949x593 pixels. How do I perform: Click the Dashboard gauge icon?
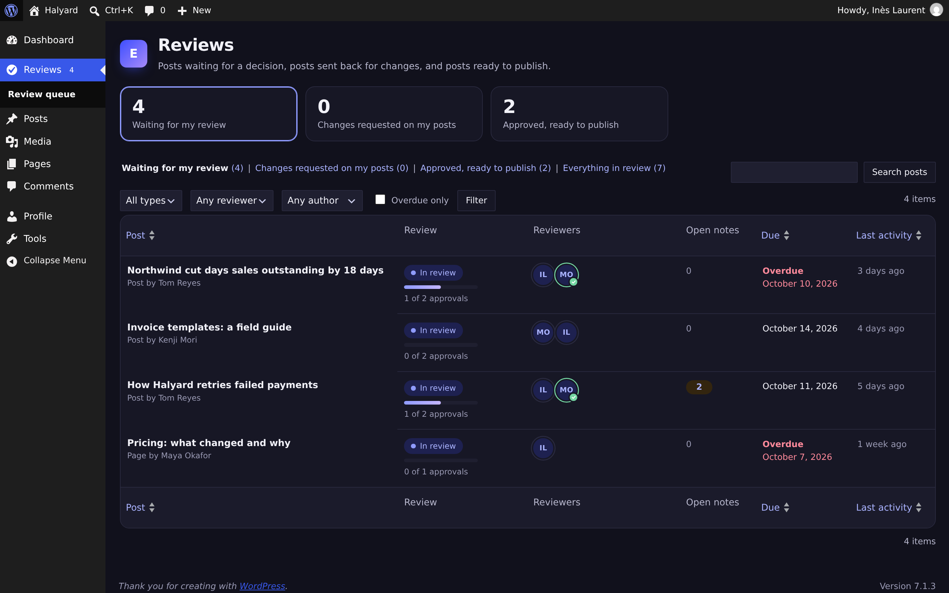pyautogui.click(x=12, y=40)
